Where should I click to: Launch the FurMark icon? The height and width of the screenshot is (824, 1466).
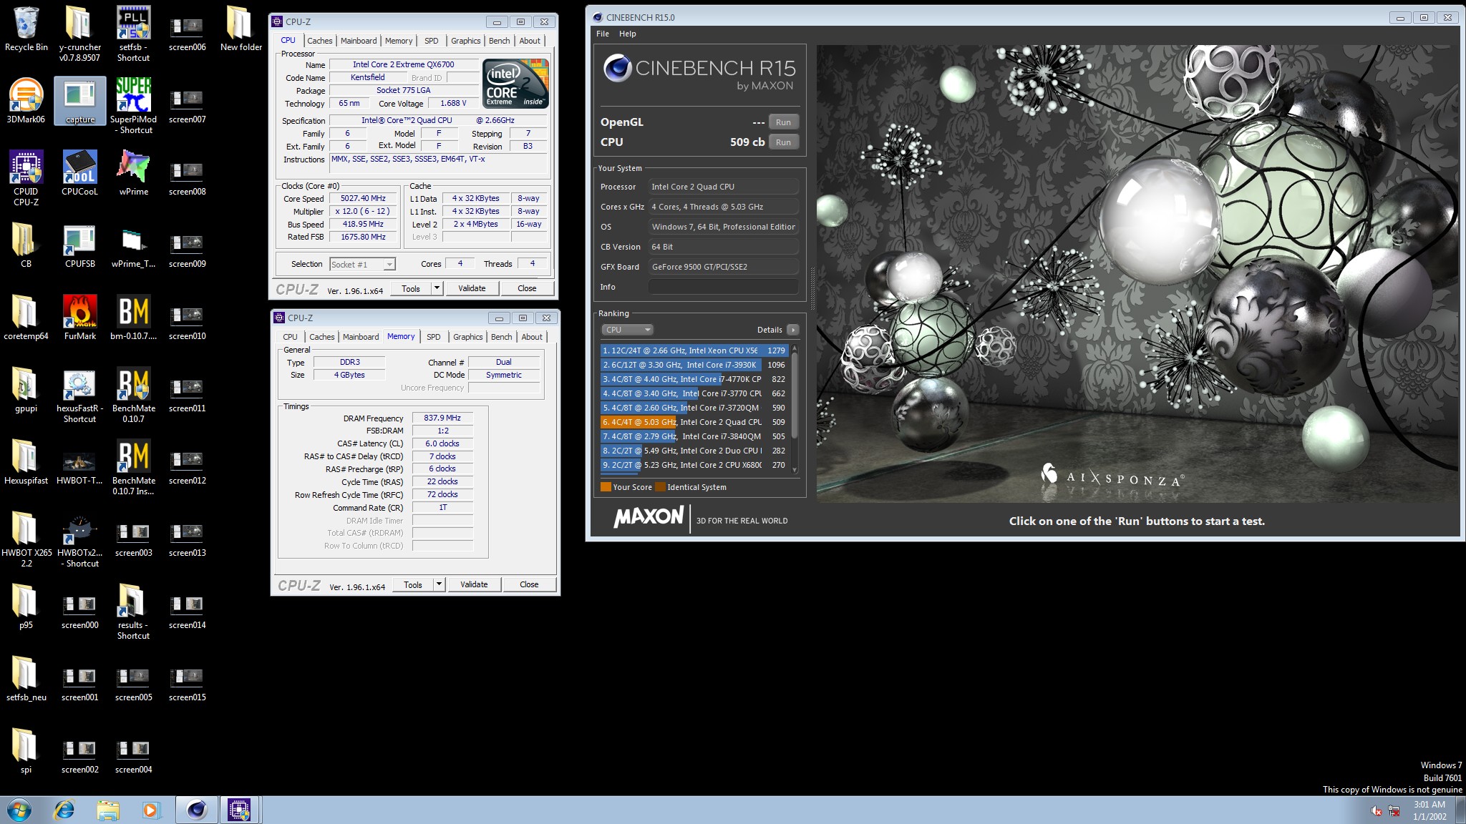tap(79, 318)
